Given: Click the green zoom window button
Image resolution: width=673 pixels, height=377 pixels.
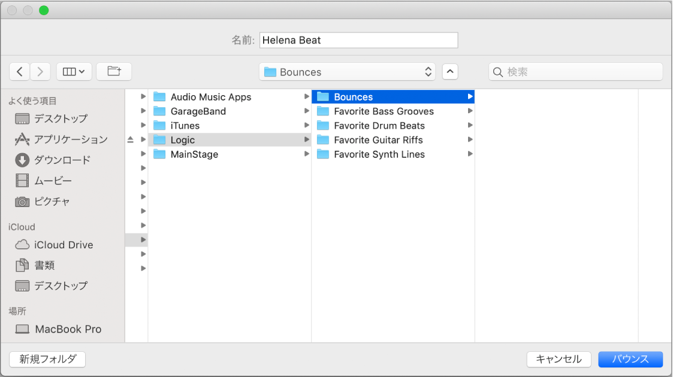Looking at the screenshot, I should coord(44,10).
